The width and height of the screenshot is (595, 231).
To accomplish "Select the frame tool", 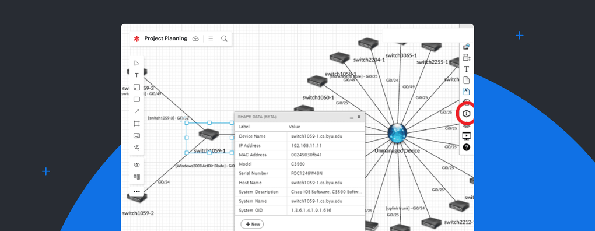I will point(136,123).
